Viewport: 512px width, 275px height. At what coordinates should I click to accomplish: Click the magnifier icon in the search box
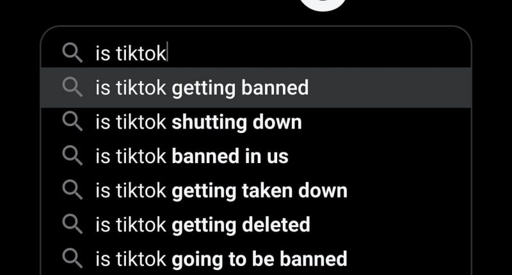click(x=72, y=53)
